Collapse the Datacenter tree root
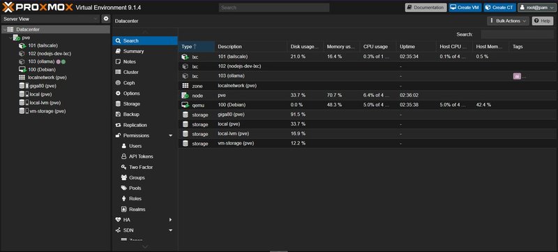The height and width of the screenshot is (252, 558). (4, 29)
